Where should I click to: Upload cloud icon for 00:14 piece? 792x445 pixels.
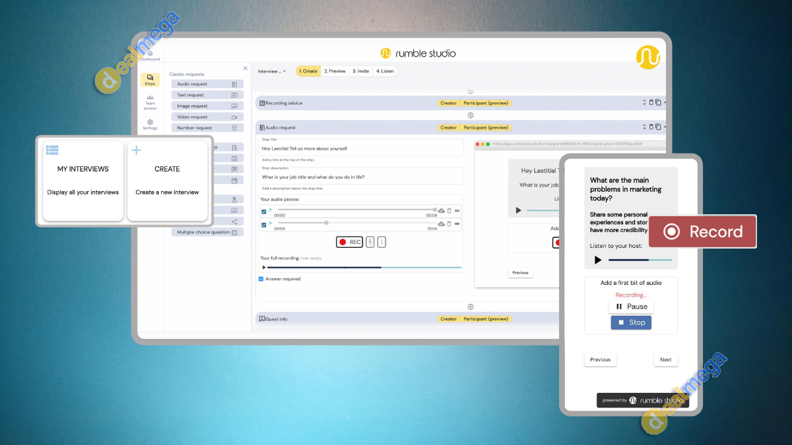(442, 223)
